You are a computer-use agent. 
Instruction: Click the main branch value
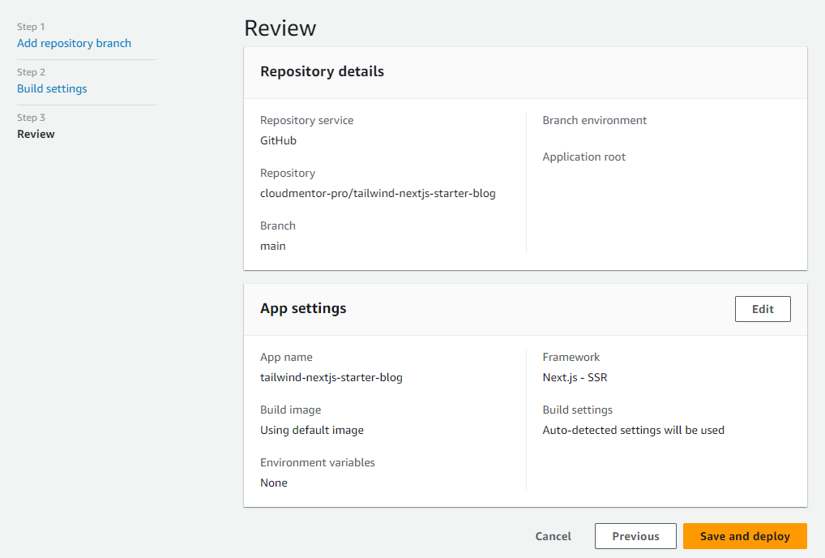click(x=272, y=246)
